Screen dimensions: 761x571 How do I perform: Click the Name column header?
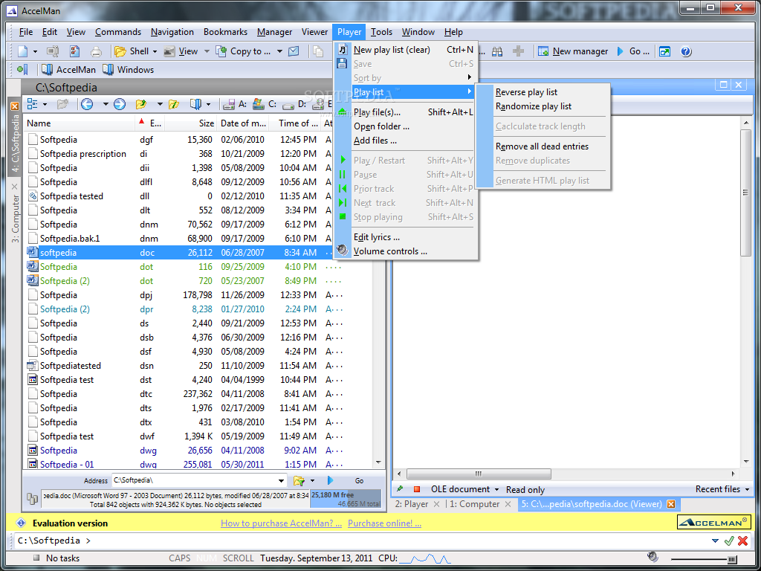(80, 123)
